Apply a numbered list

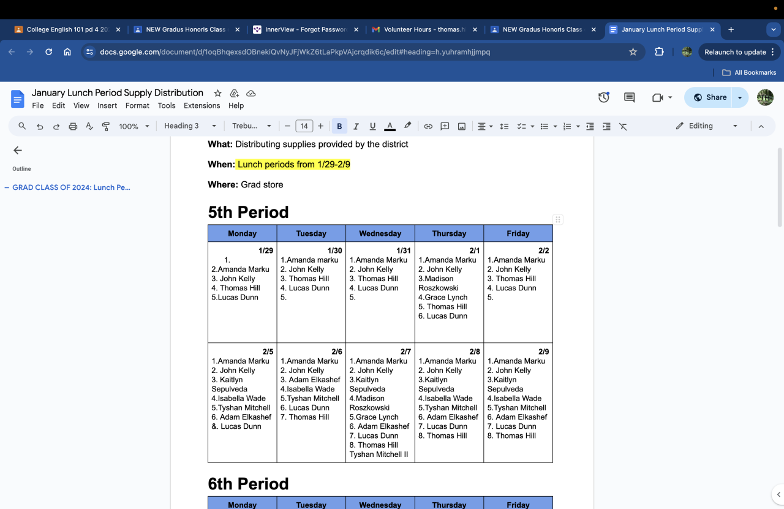[567, 126]
